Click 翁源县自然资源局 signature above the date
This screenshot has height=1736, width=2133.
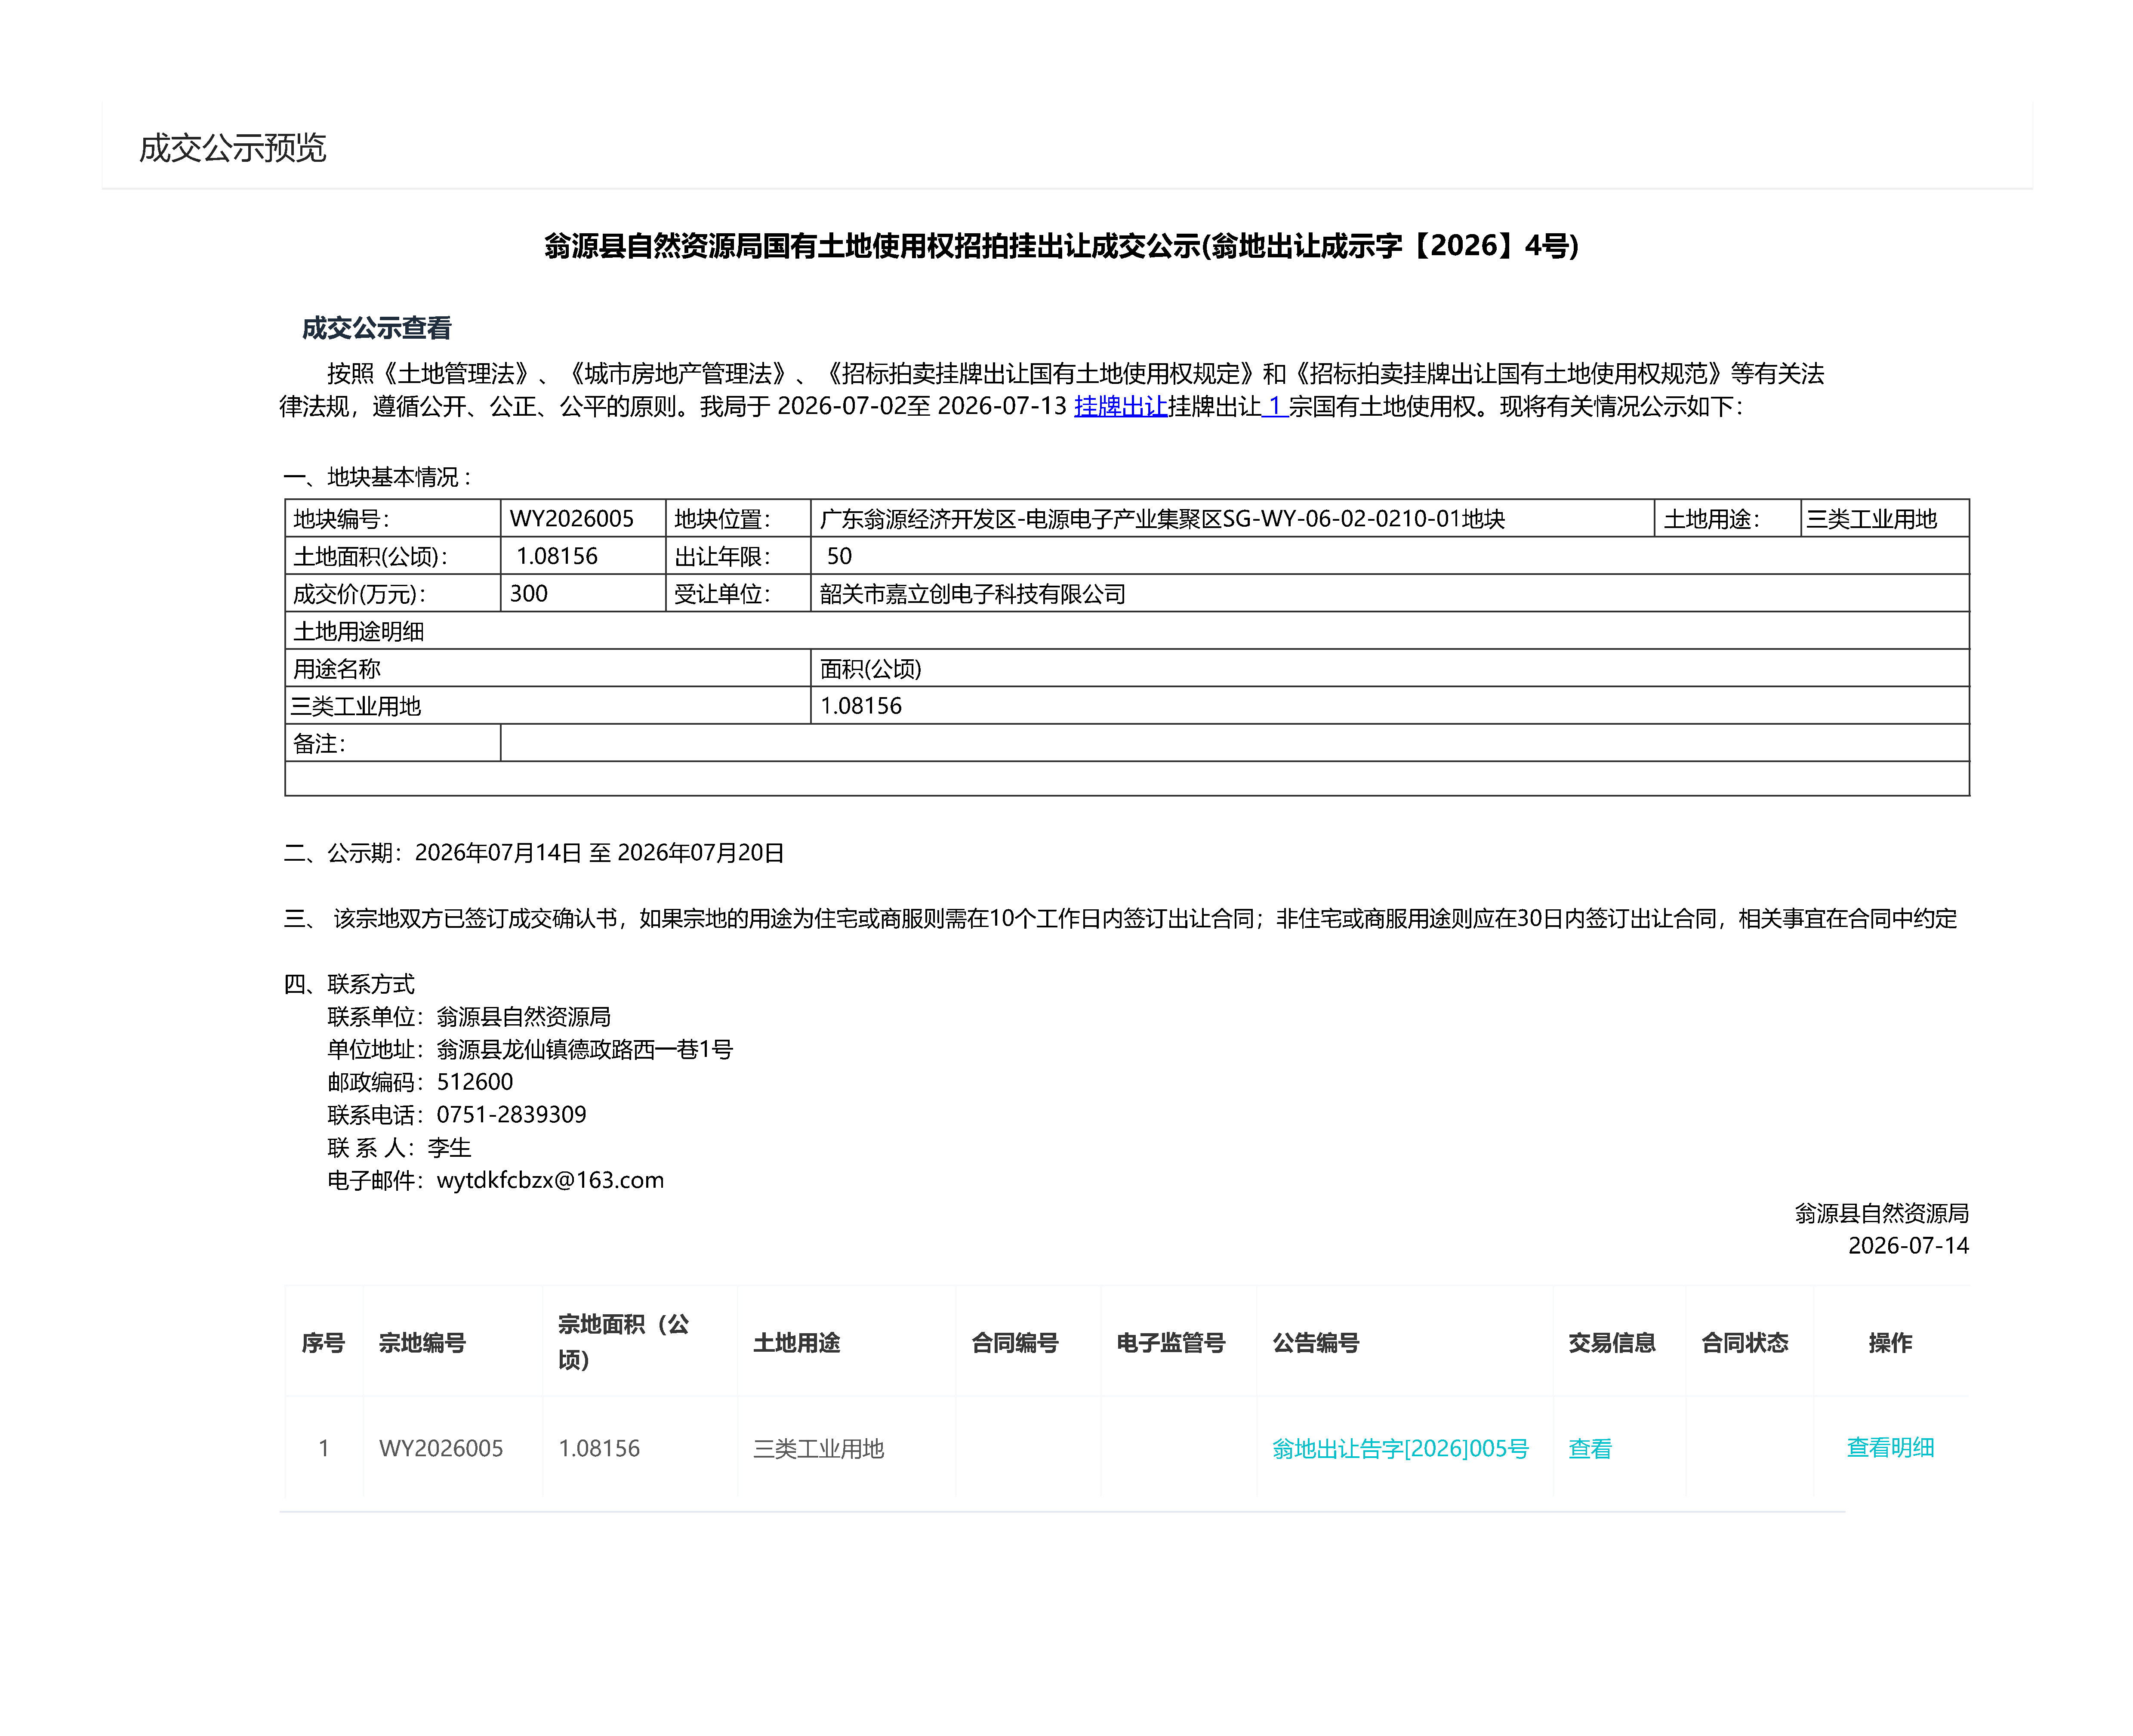tap(1882, 1213)
